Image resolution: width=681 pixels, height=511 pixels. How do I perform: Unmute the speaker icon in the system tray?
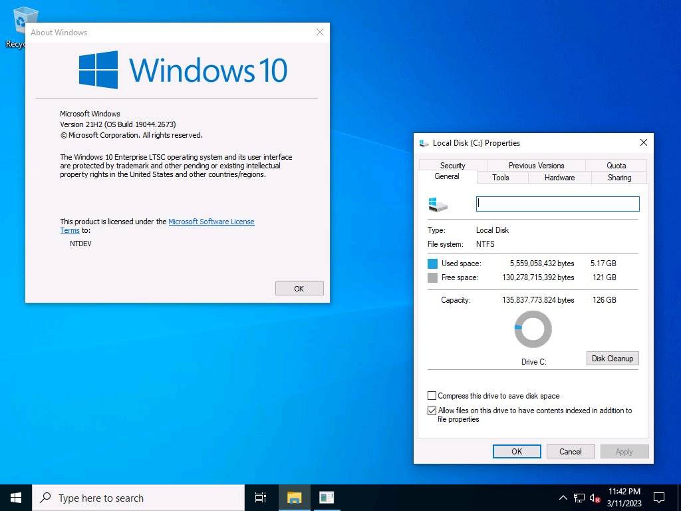pyautogui.click(x=594, y=497)
